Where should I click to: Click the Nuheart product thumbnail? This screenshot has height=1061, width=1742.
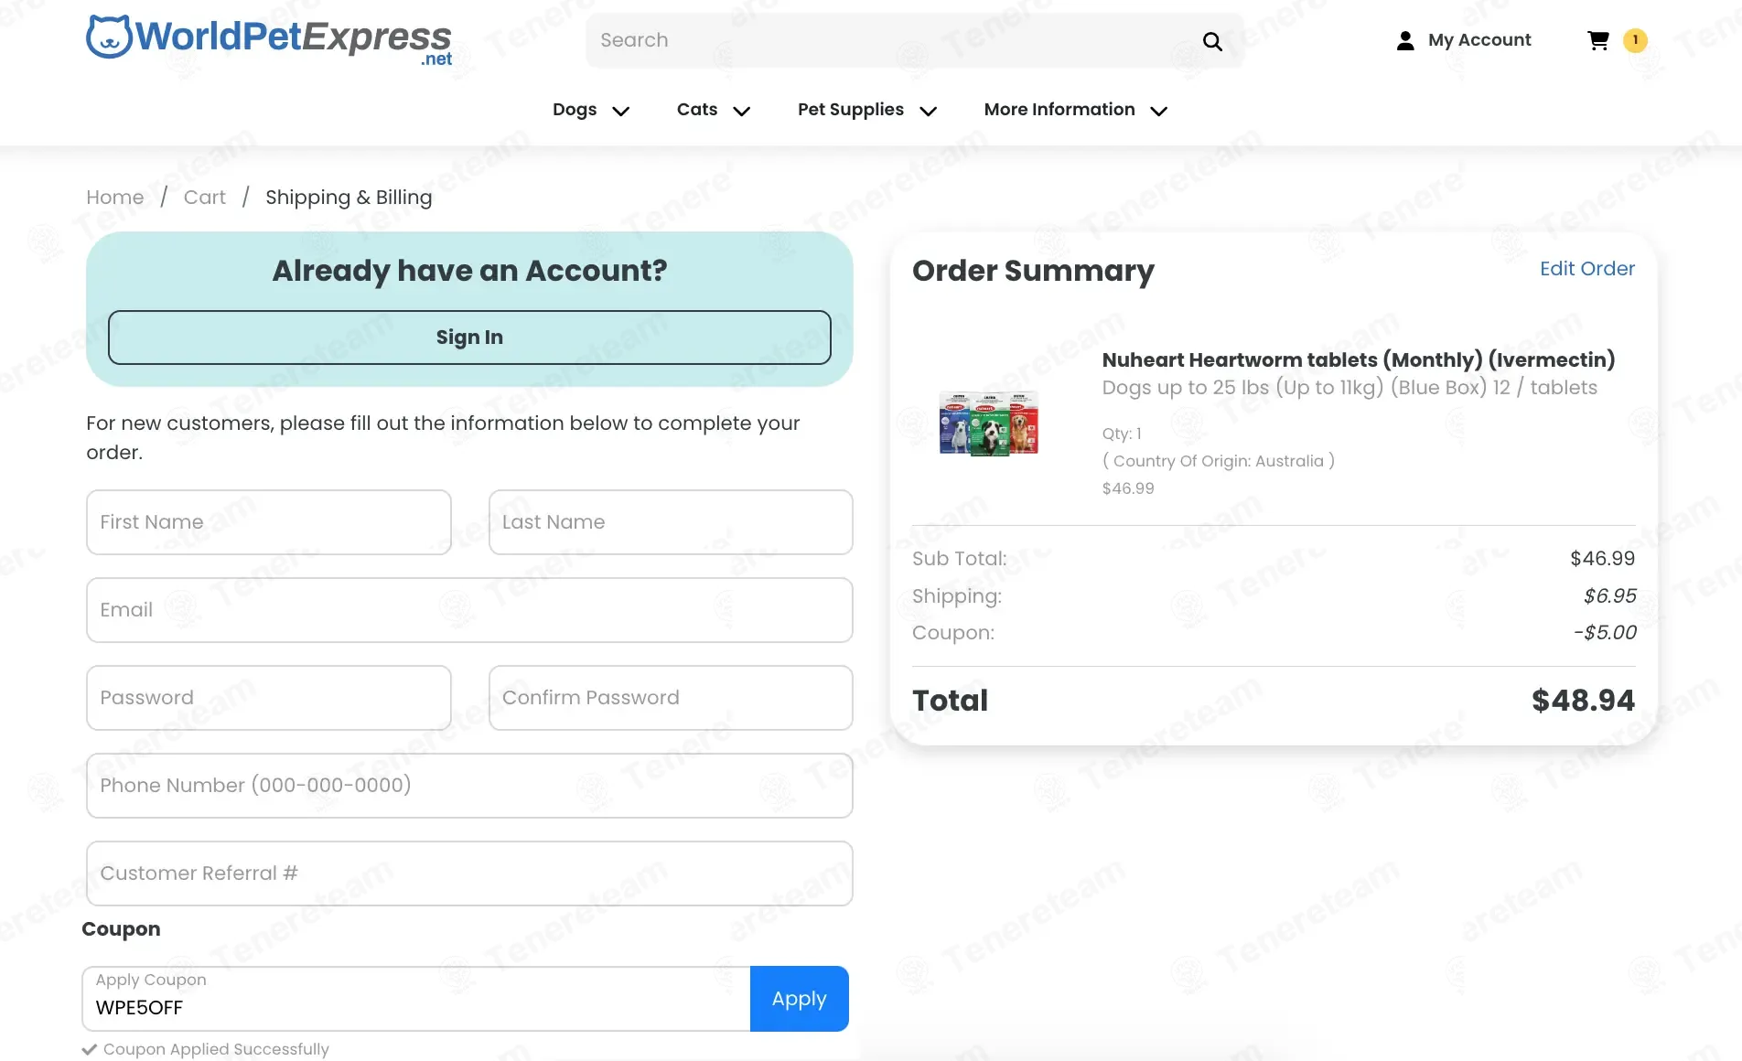point(989,423)
